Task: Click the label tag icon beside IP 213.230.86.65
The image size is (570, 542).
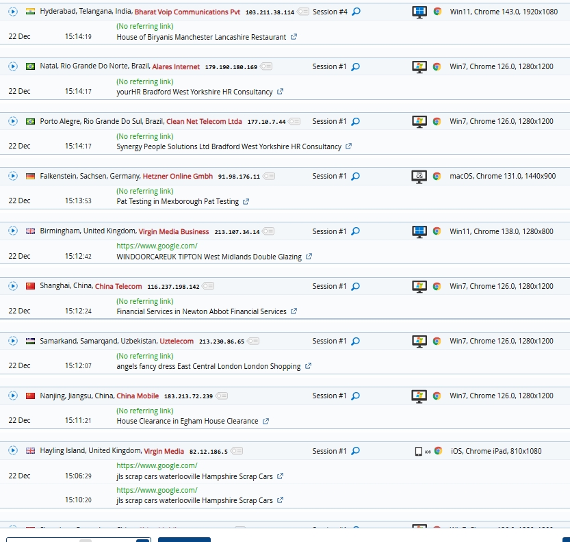Action: coord(253,341)
